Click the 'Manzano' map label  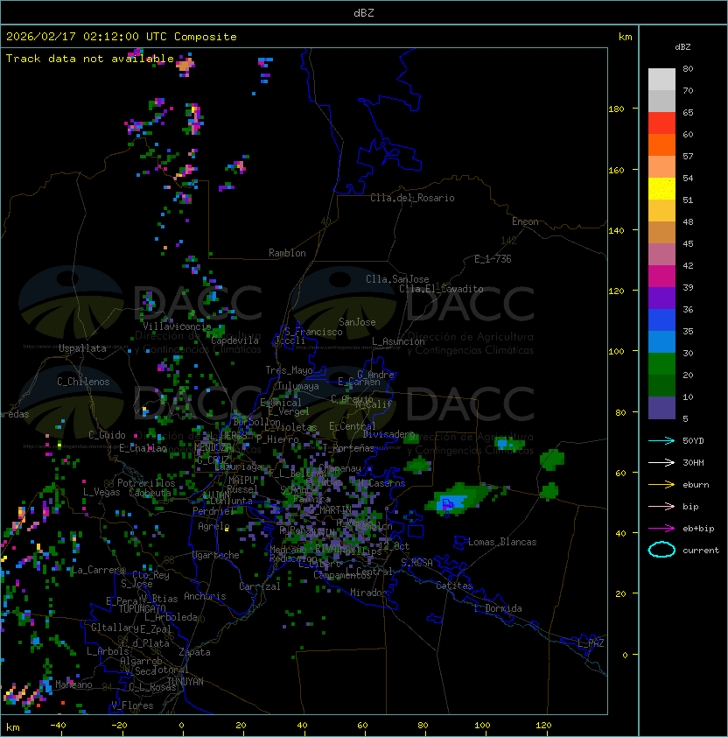[73, 684]
